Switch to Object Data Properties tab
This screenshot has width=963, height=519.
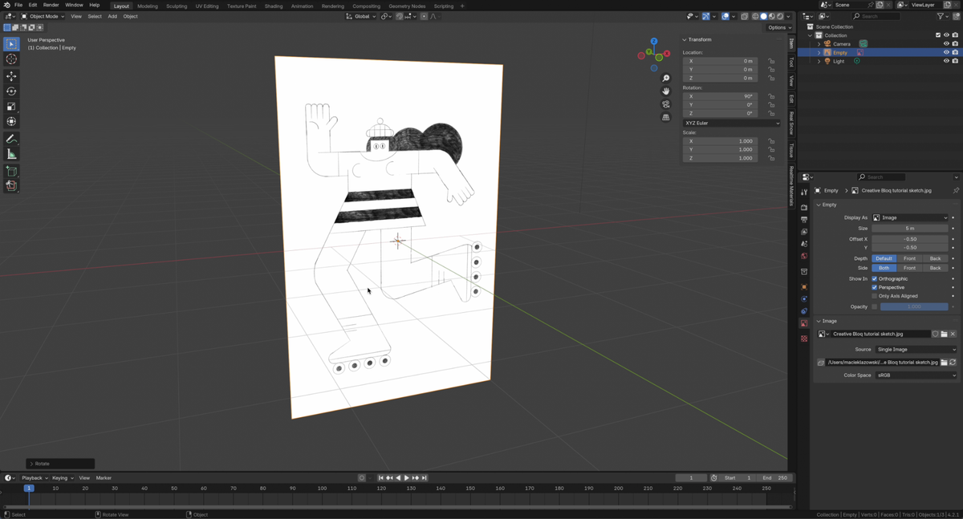804,323
